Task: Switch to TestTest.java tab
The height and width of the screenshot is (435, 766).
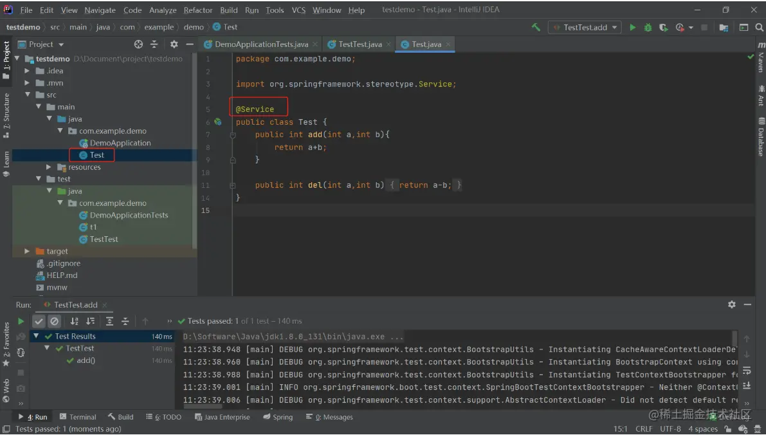Action: point(360,44)
